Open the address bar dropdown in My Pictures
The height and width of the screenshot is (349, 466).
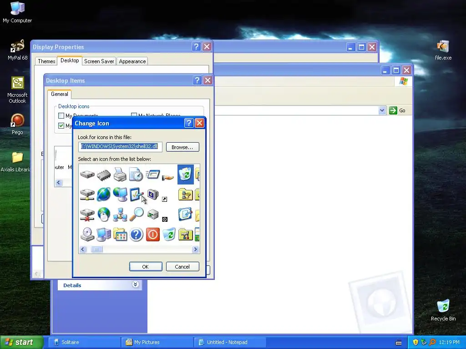tap(382, 110)
